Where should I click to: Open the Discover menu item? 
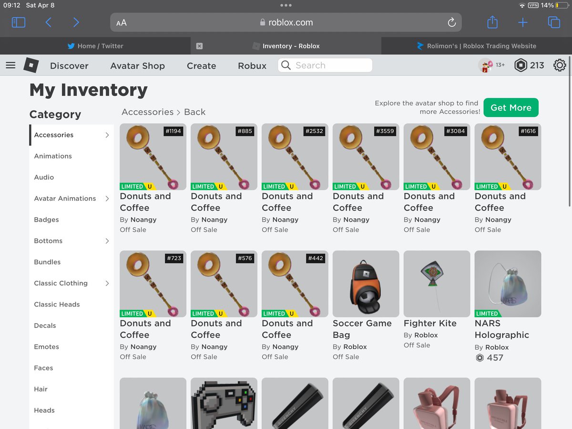tap(69, 66)
